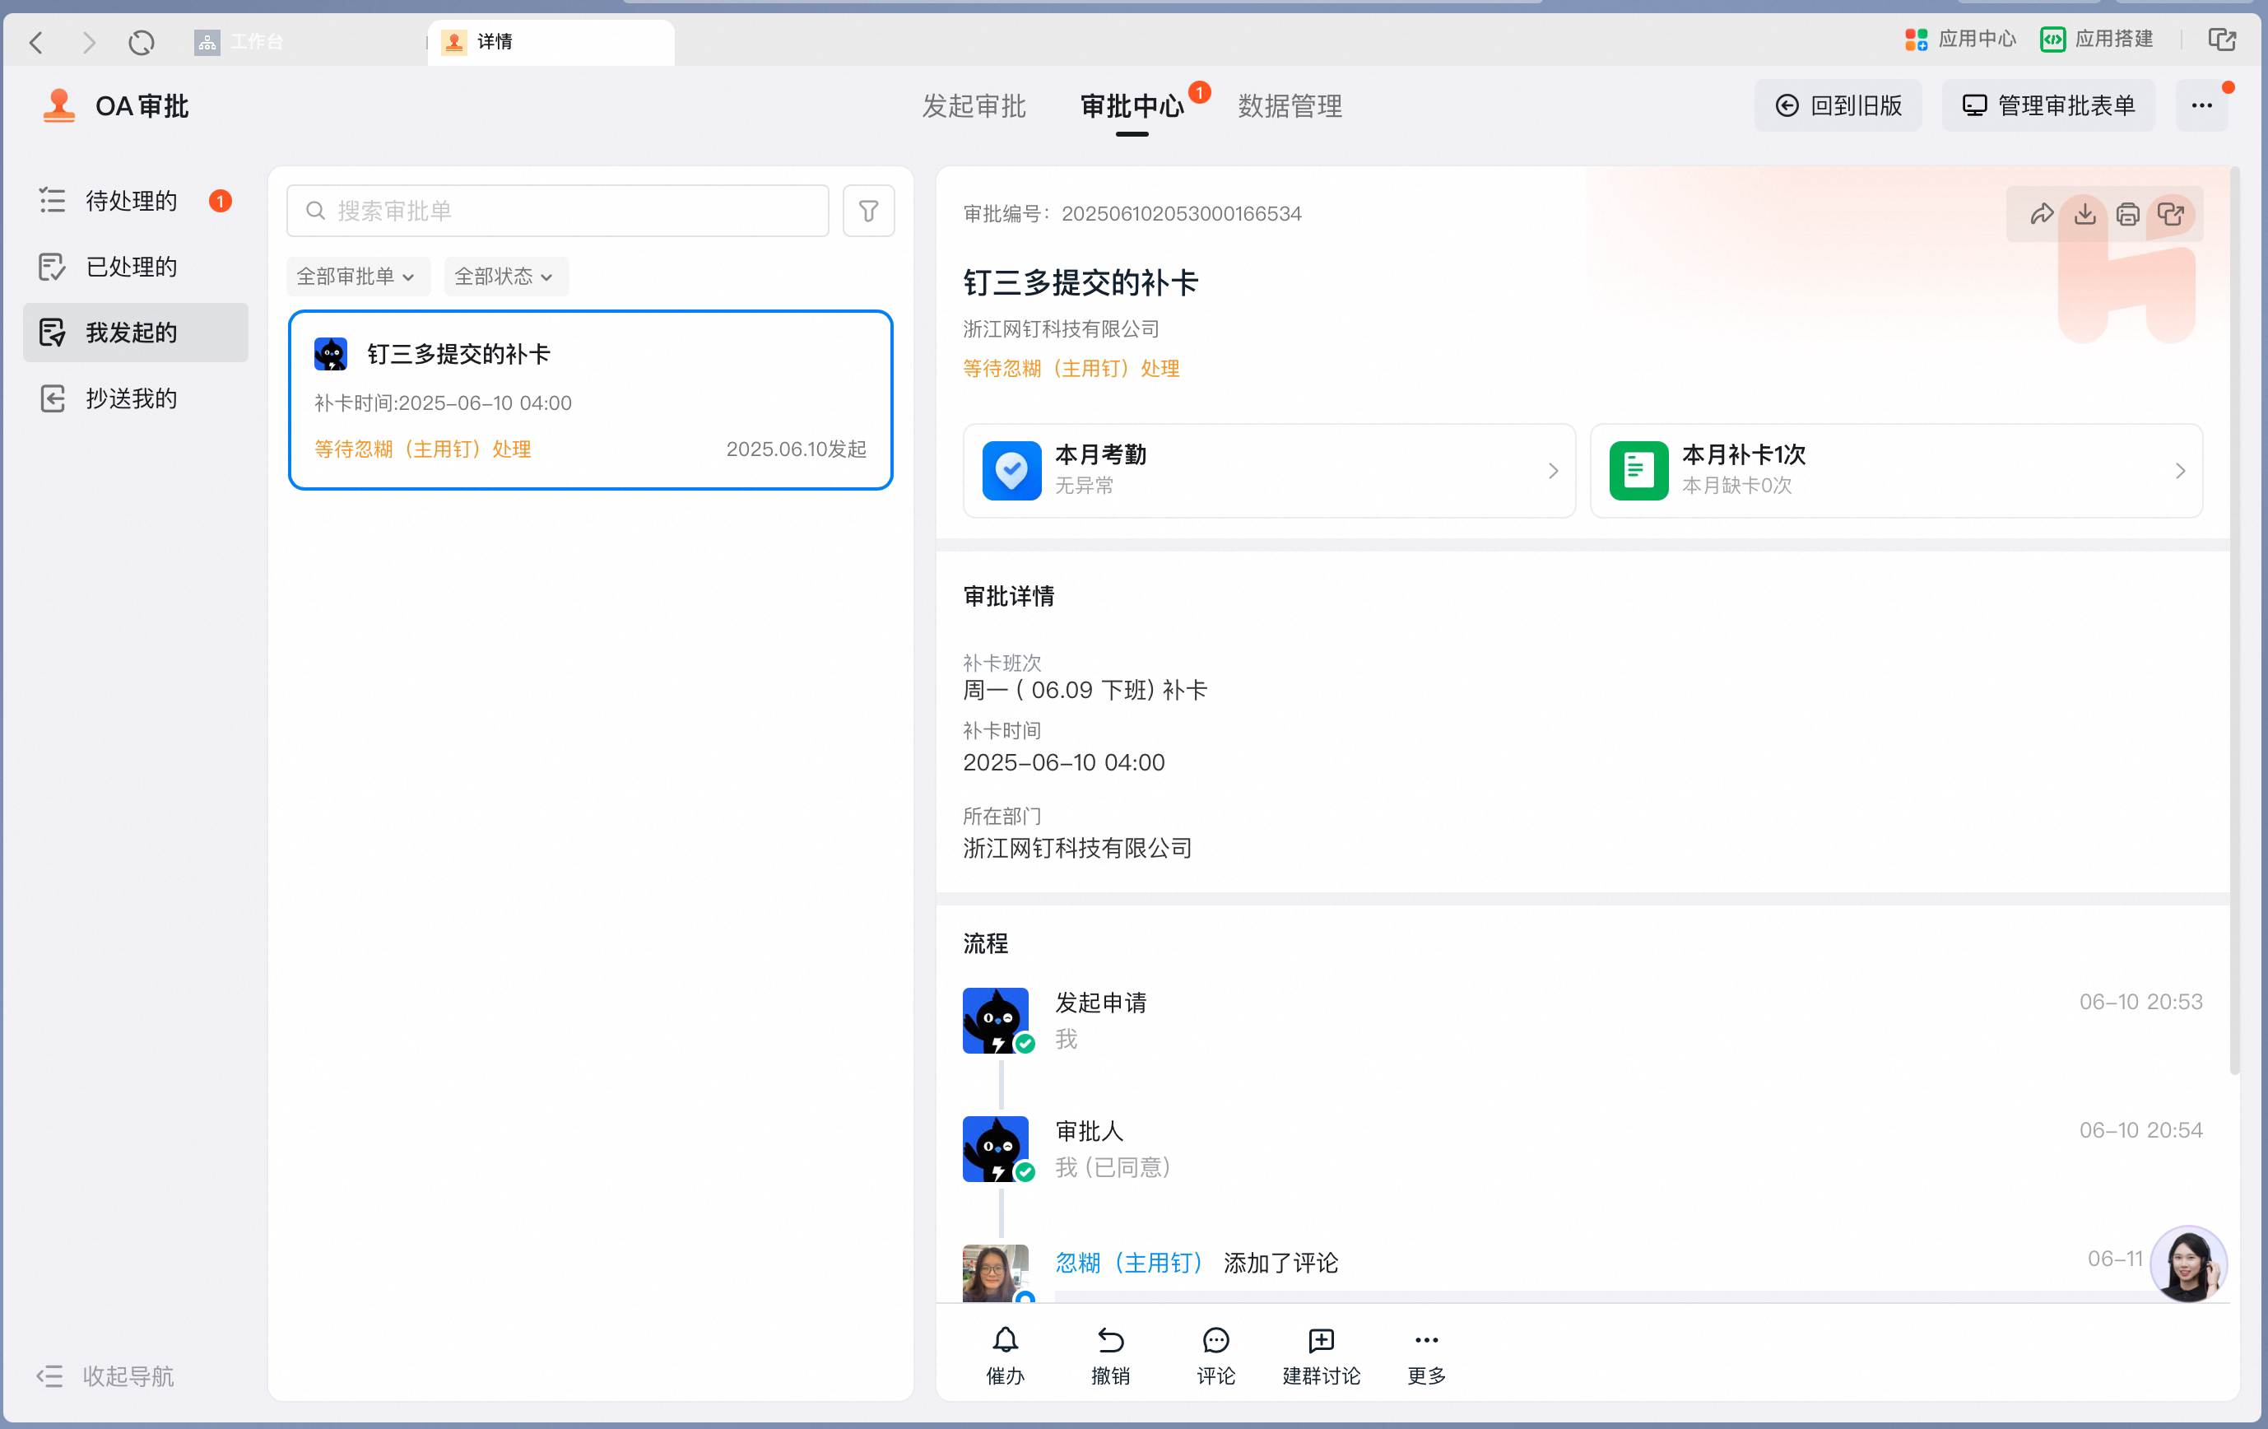The image size is (2268, 1429).
Task: Click the 搜索审批单 search field
Action: pyautogui.click(x=558, y=211)
